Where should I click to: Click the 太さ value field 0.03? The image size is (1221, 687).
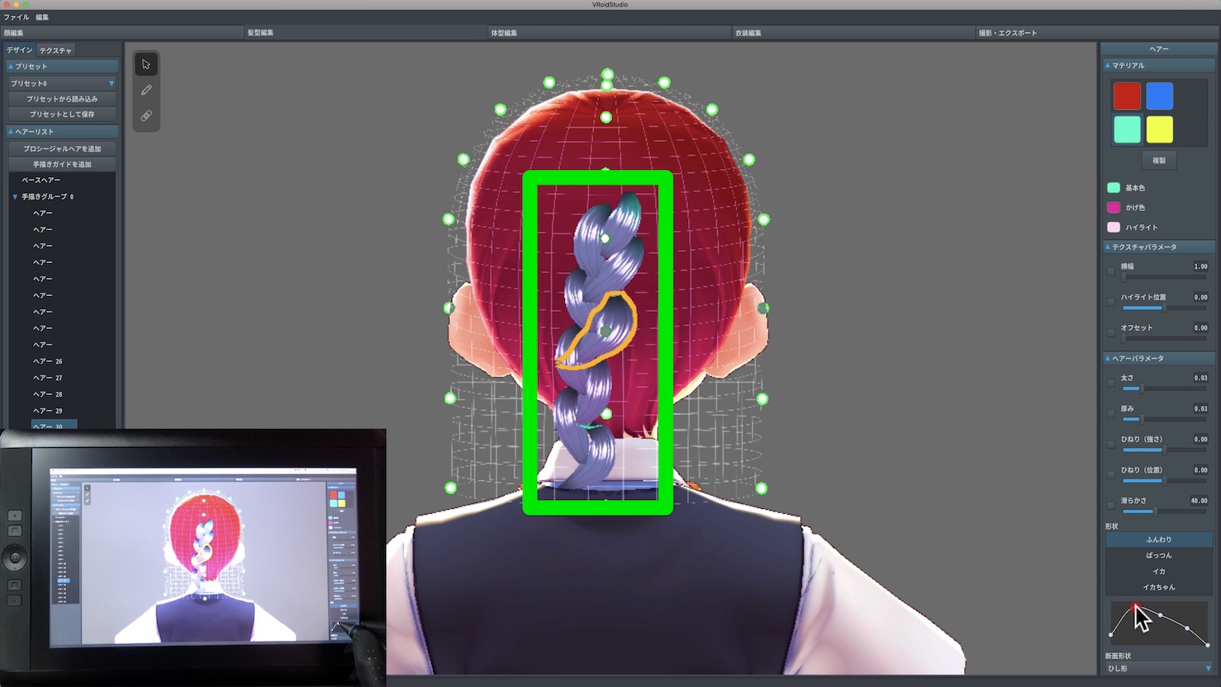click(x=1200, y=378)
